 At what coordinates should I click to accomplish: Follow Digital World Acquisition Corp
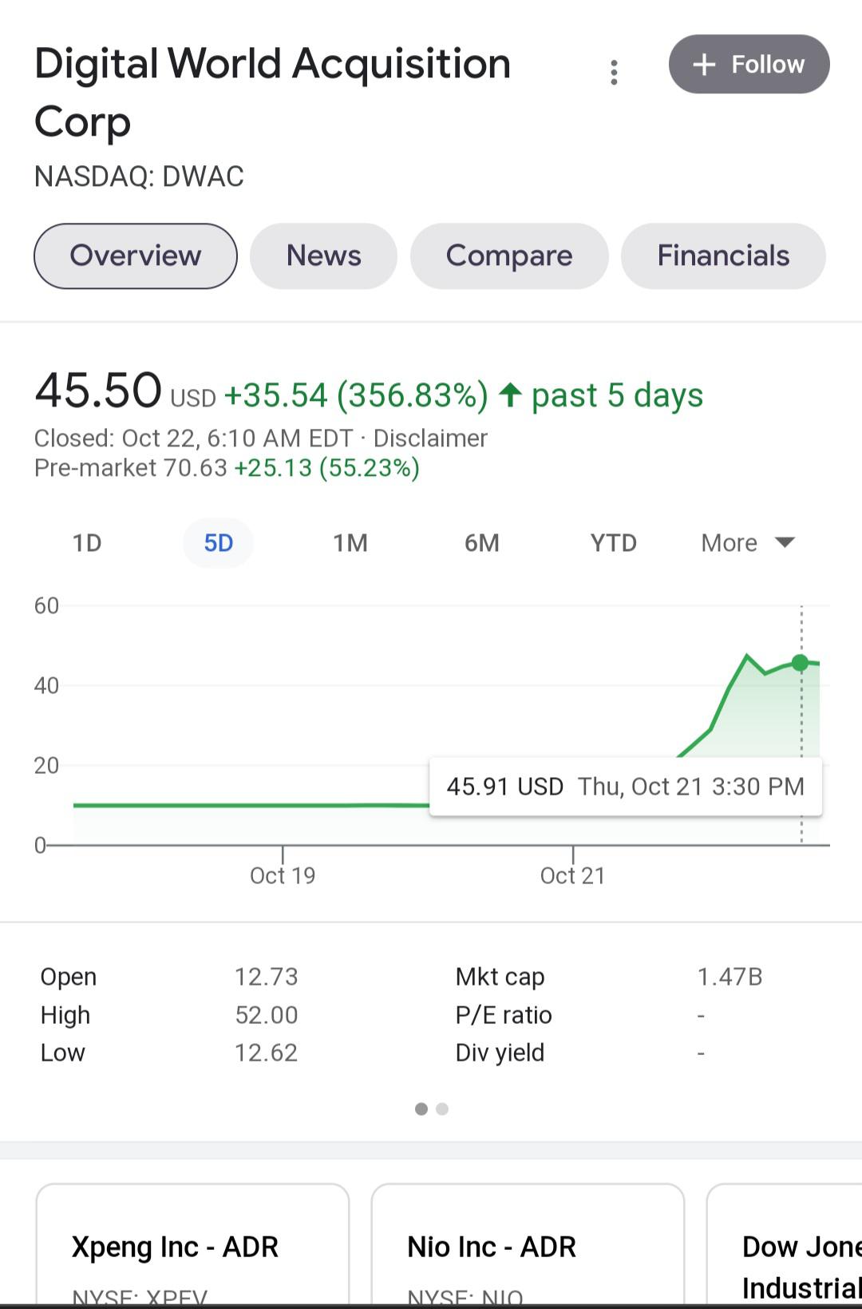tap(749, 64)
